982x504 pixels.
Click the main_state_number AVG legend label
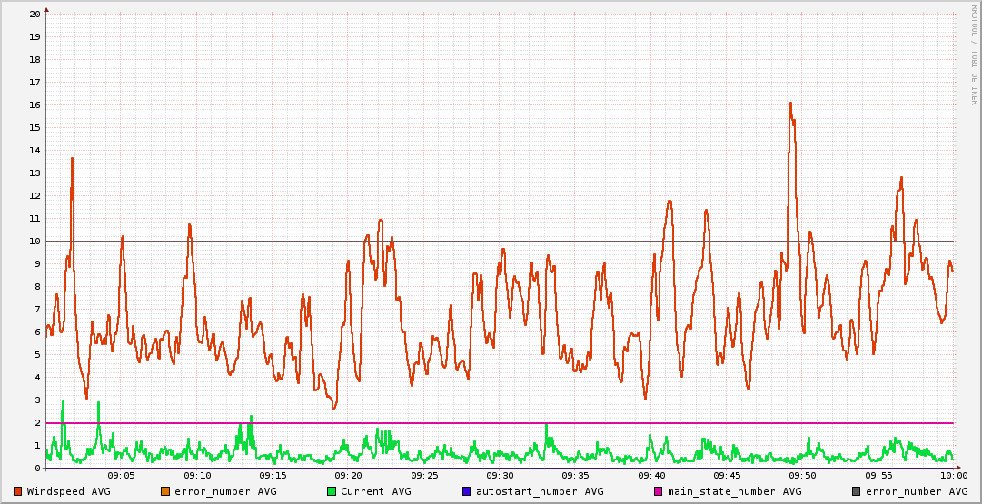(734, 491)
